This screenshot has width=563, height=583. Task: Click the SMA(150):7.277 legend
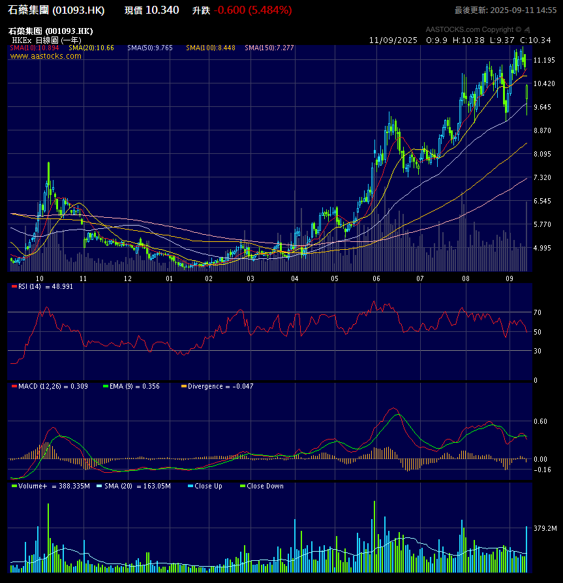tap(269, 48)
